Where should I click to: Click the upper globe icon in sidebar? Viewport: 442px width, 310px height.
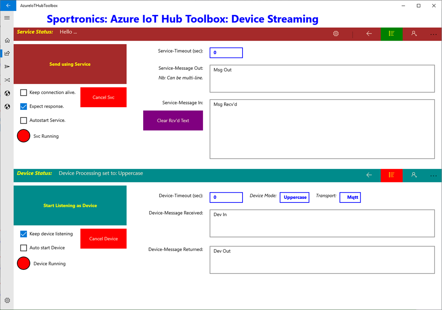(7, 93)
